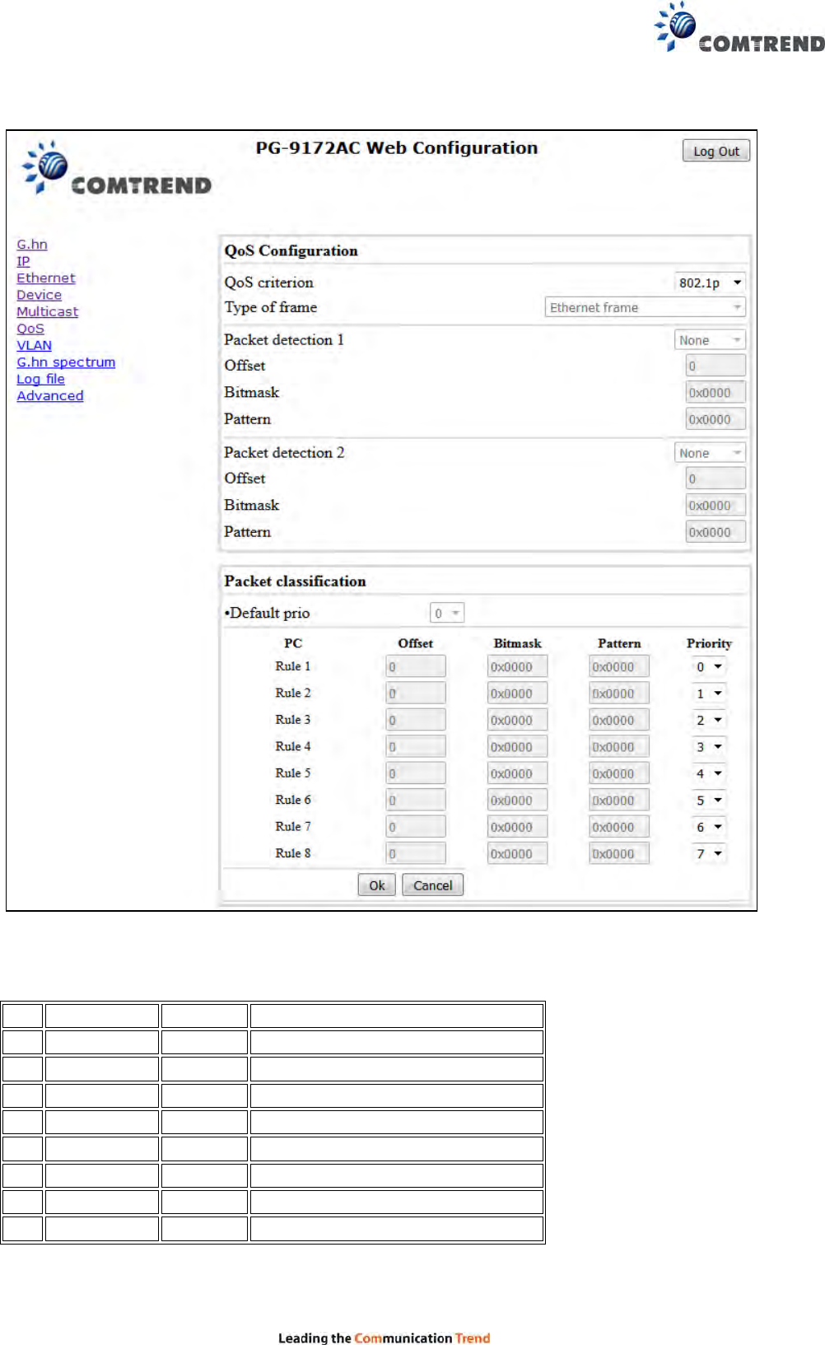Click the Priority column header
Screen dimensions: 825x1345
pyautogui.click(x=709, y=643)
